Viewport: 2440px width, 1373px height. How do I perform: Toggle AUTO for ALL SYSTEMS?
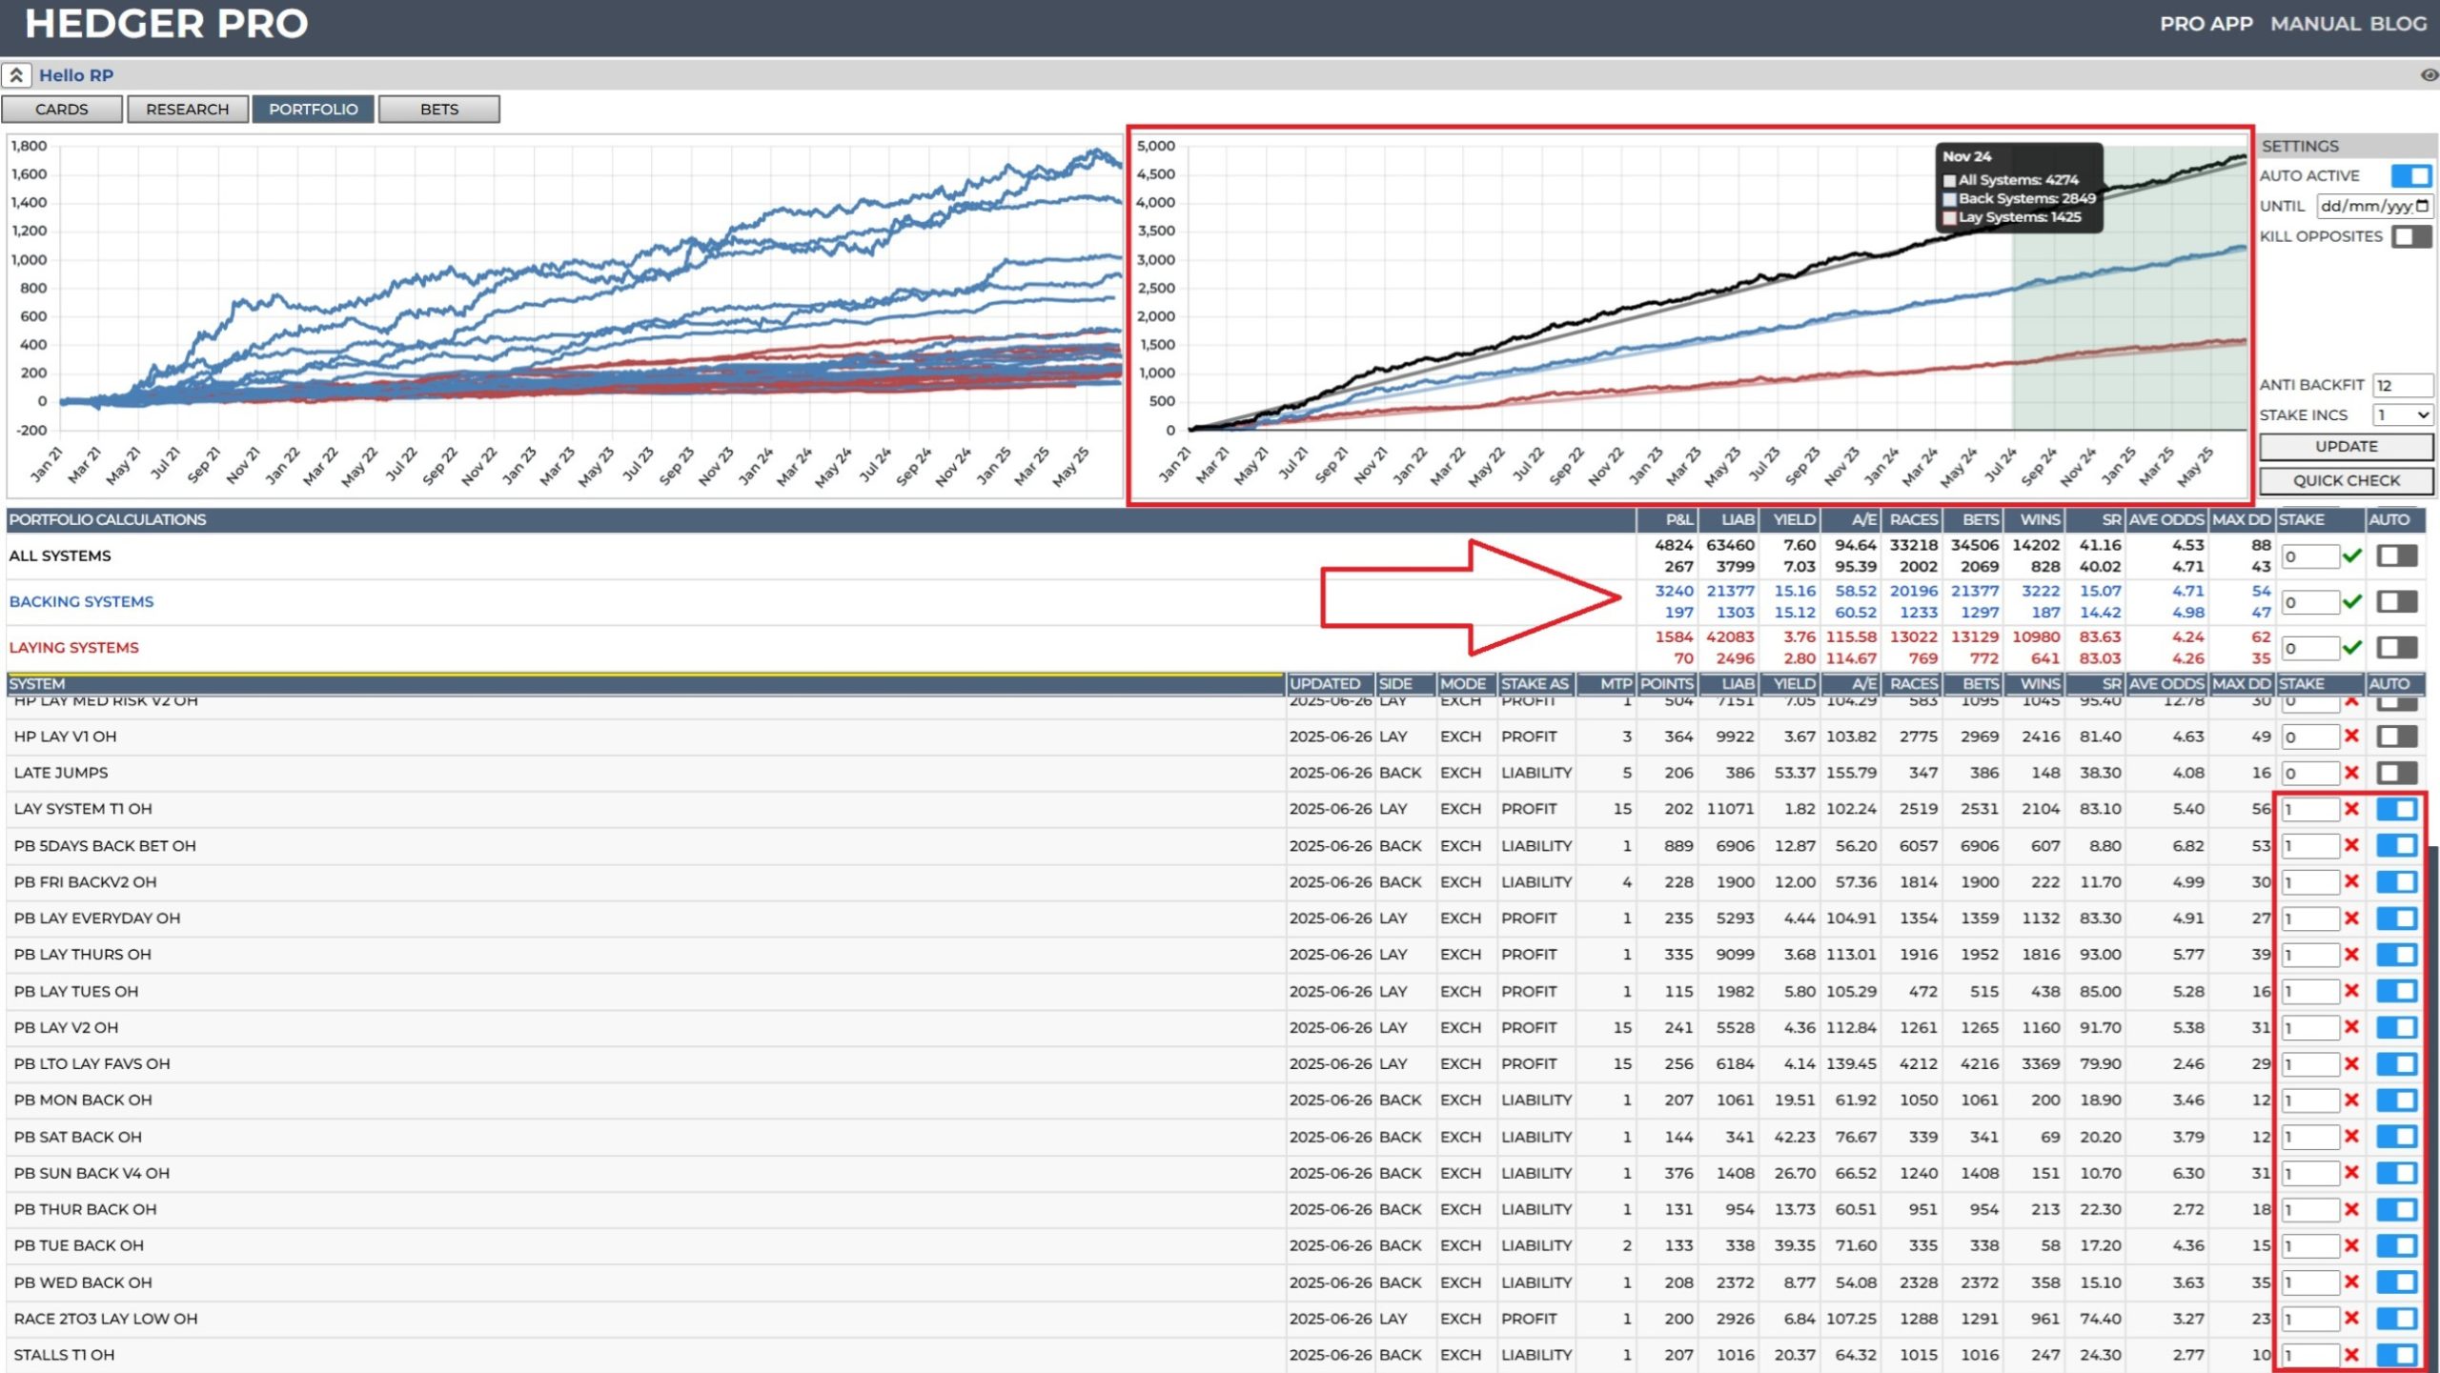(x=2397, y=555)
